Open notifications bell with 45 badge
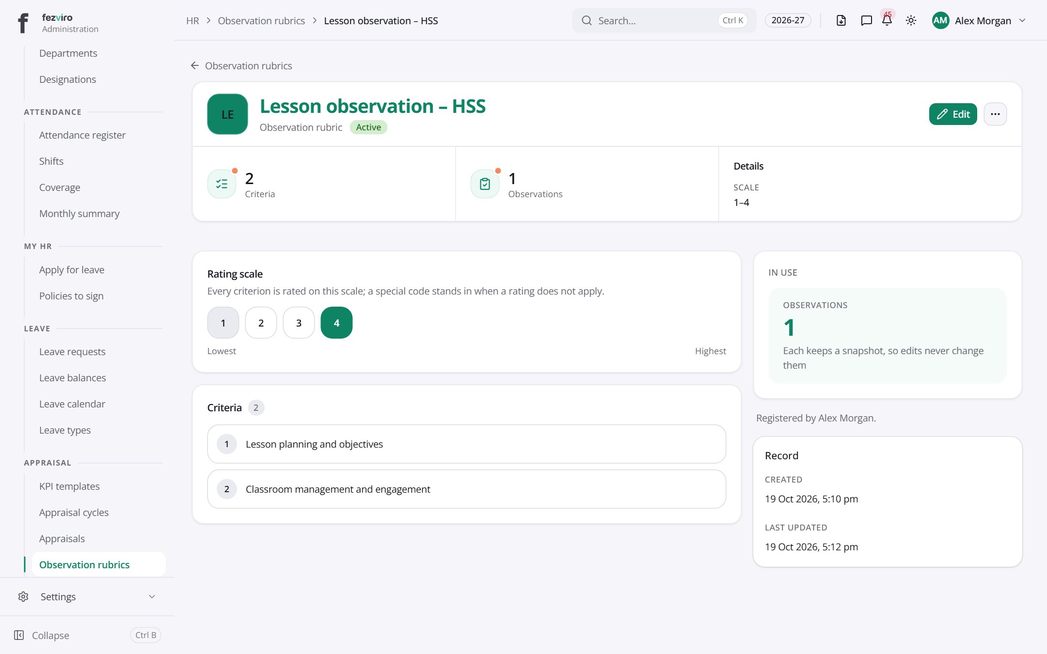Screen dimensions: 1047x654 coord(887,20)
